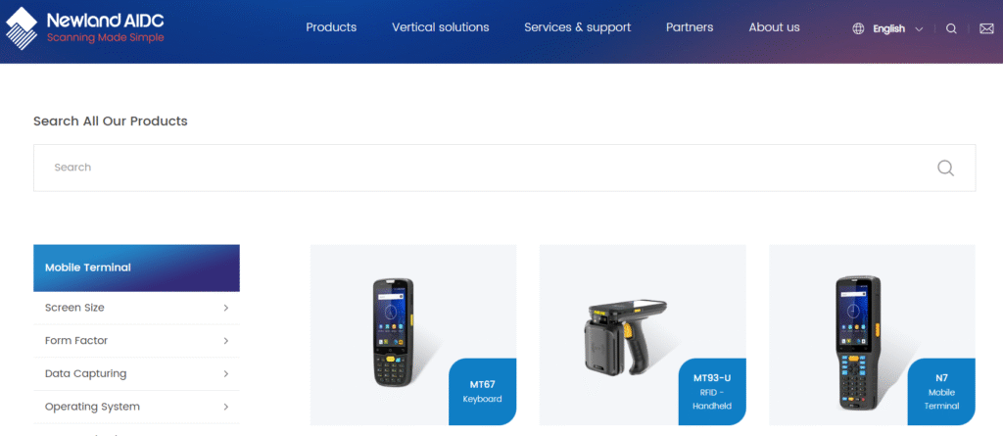Click the search bar magnifier icon
The width and height of the screenshot is (1003, 436).
(x=945, y=168)
